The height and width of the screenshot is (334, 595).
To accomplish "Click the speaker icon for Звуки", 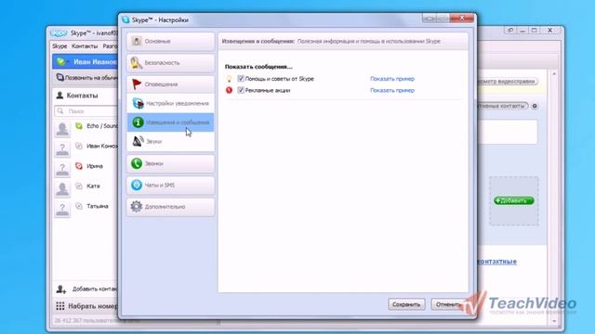I will (138, 141).
